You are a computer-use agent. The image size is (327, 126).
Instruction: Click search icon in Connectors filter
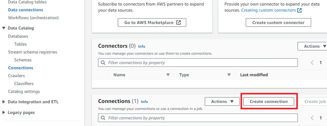(x=103, y=63)
